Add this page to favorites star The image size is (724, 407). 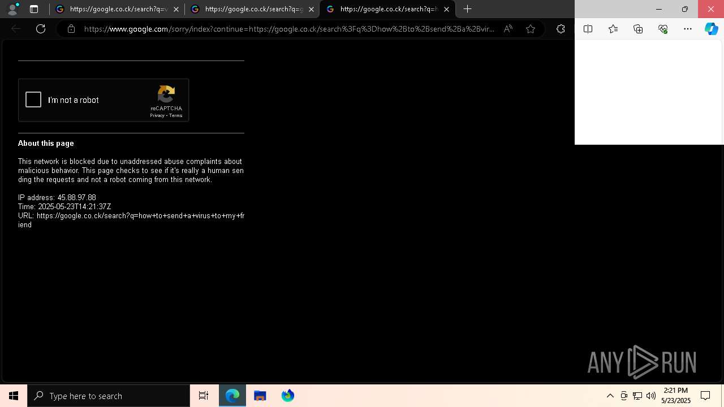(x=531, y=29)
